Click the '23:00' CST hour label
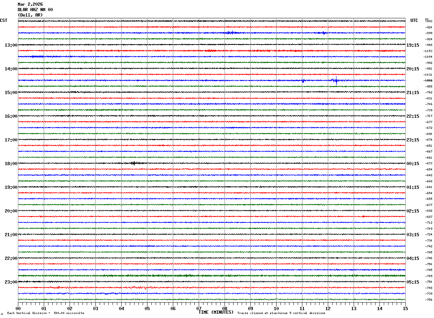This screenshot has height=318, width=434. point(11,282)
